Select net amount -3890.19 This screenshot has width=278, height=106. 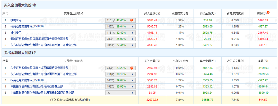tap(263, 92)
